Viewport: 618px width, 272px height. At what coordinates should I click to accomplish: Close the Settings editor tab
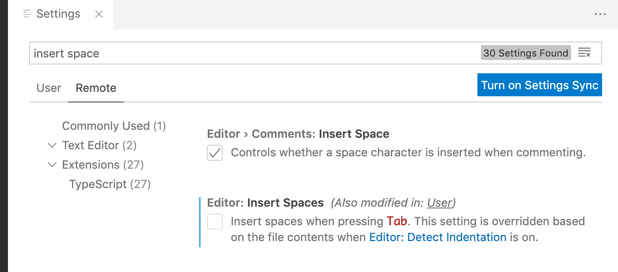[x=99, y=14]
